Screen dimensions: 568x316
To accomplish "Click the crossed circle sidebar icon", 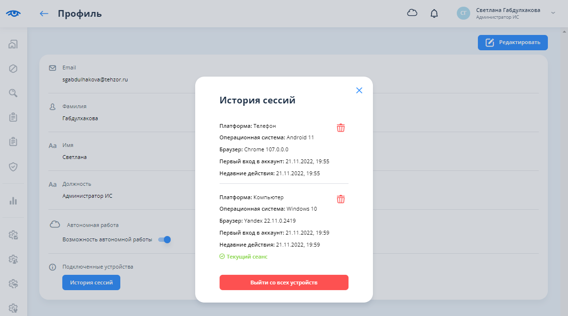I will [x=13, y=69].
